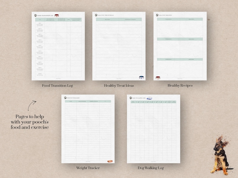This screenshot has height=178, width=238.
Task: Open the Weight Tracker page preview
Action: click(x=88, y=129)
